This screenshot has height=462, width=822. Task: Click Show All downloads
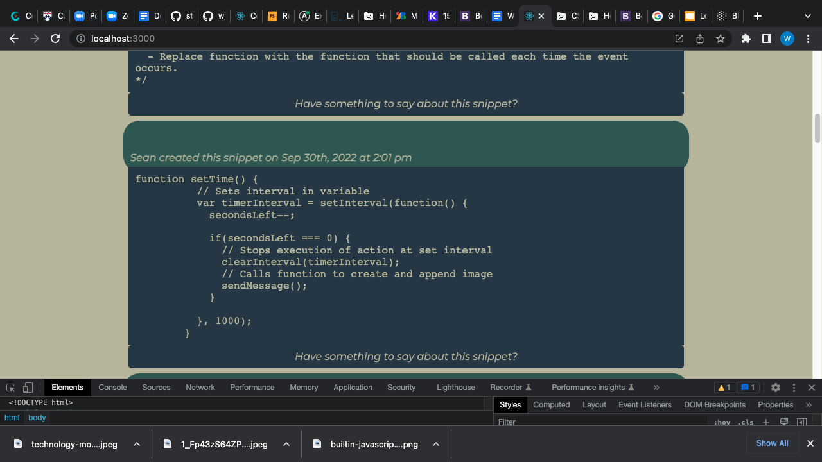[x=772, y=443]
